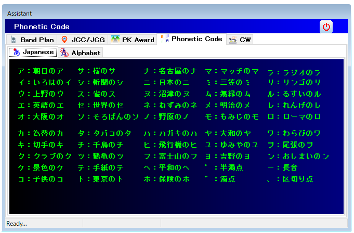This screenshot has width=354, height=233.
Task: Click the CW telegraph key icon
Action: [x=233, y=40]
